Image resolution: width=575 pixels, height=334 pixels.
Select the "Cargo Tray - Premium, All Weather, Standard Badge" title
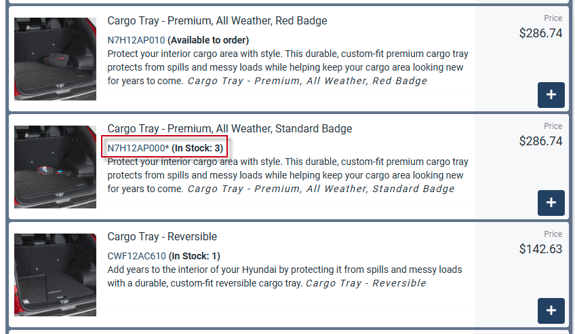[x=229, y=129]
